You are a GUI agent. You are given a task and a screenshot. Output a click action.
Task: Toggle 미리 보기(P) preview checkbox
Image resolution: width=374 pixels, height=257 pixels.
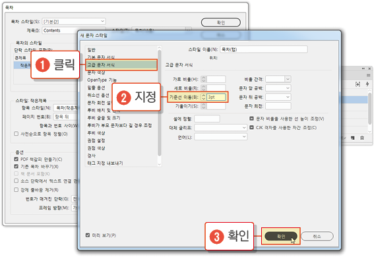(88, 235)
